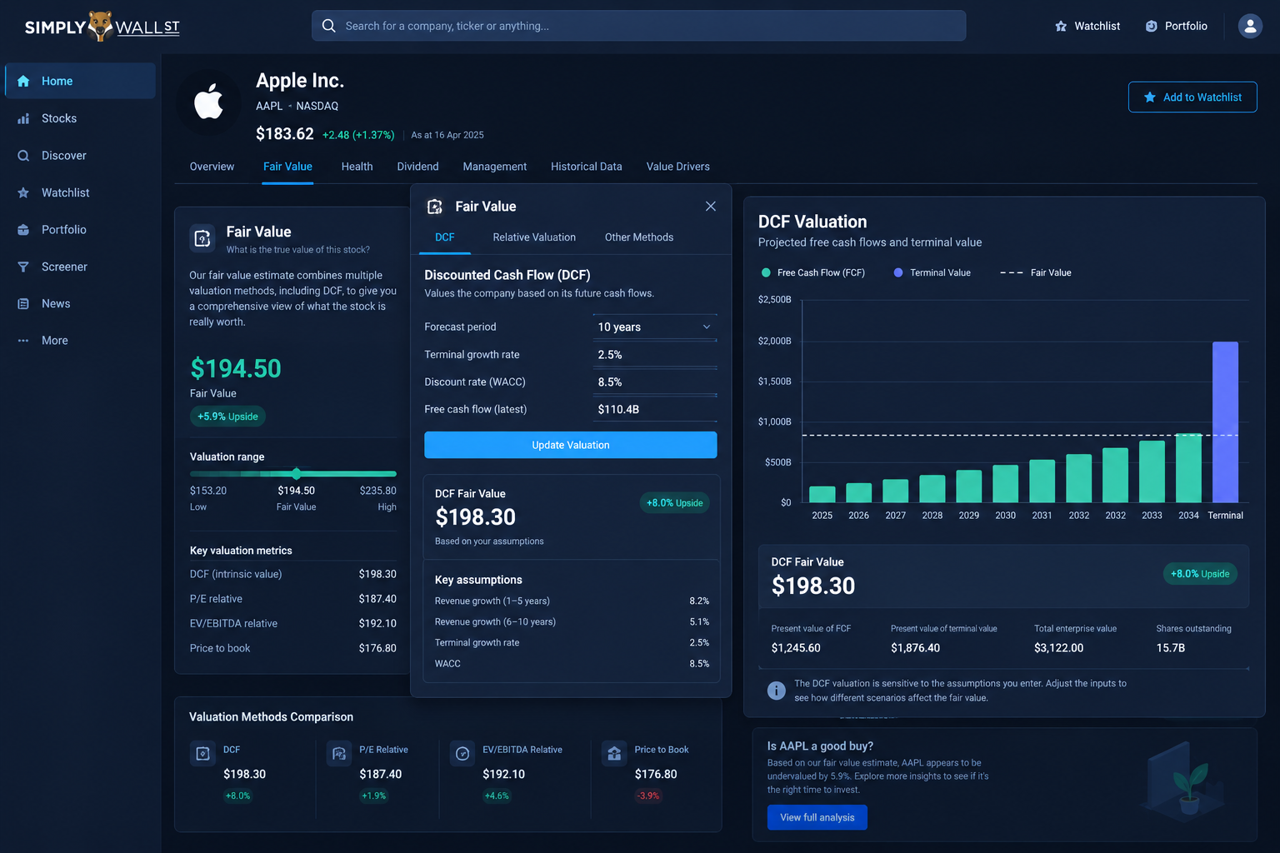The height and width of the screenshot is (853, 1280).
Task: Open Watchlist link in top header
Action: [1087, 27]
